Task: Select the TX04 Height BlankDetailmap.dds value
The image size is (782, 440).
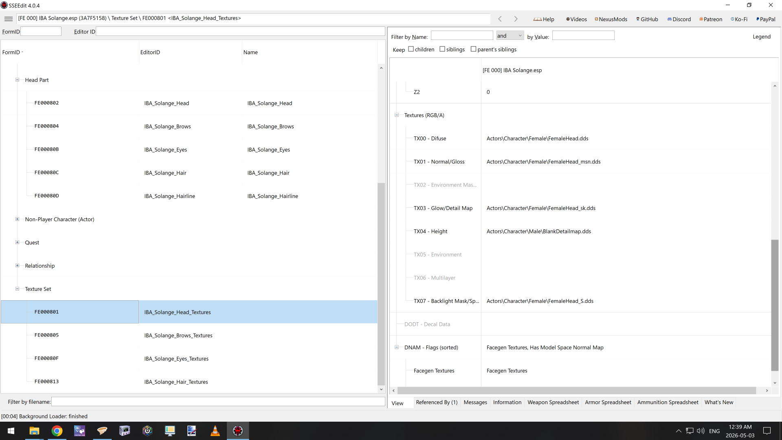Action: (538, 231)
